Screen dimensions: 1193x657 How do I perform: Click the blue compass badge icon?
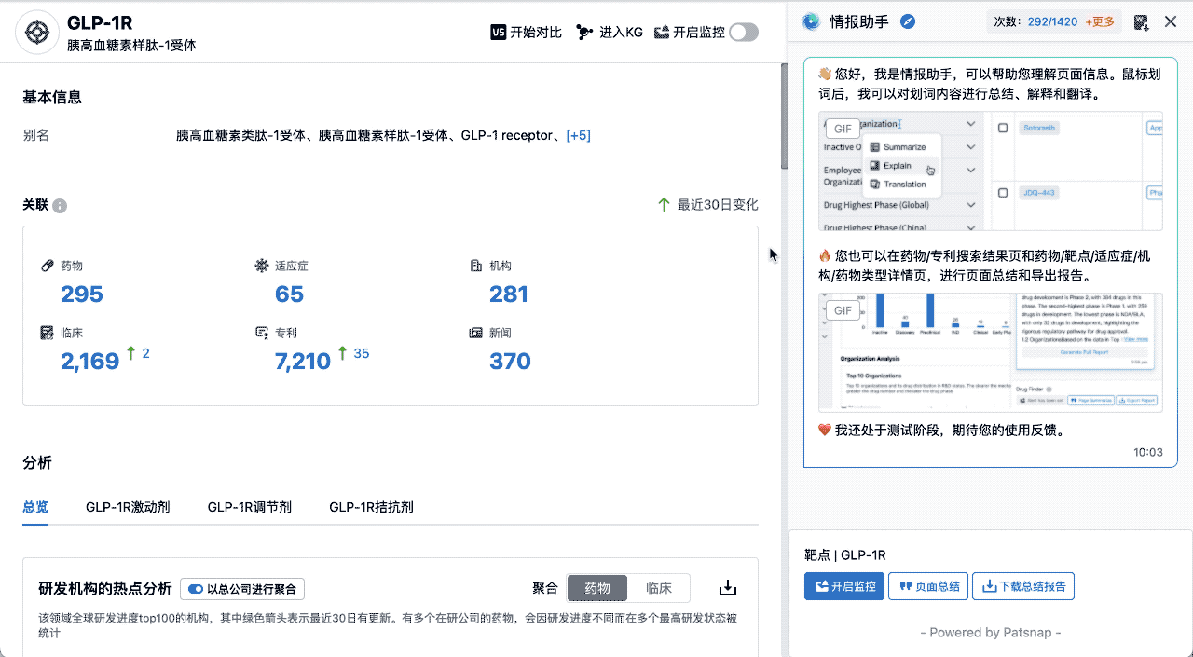(908, 21)
